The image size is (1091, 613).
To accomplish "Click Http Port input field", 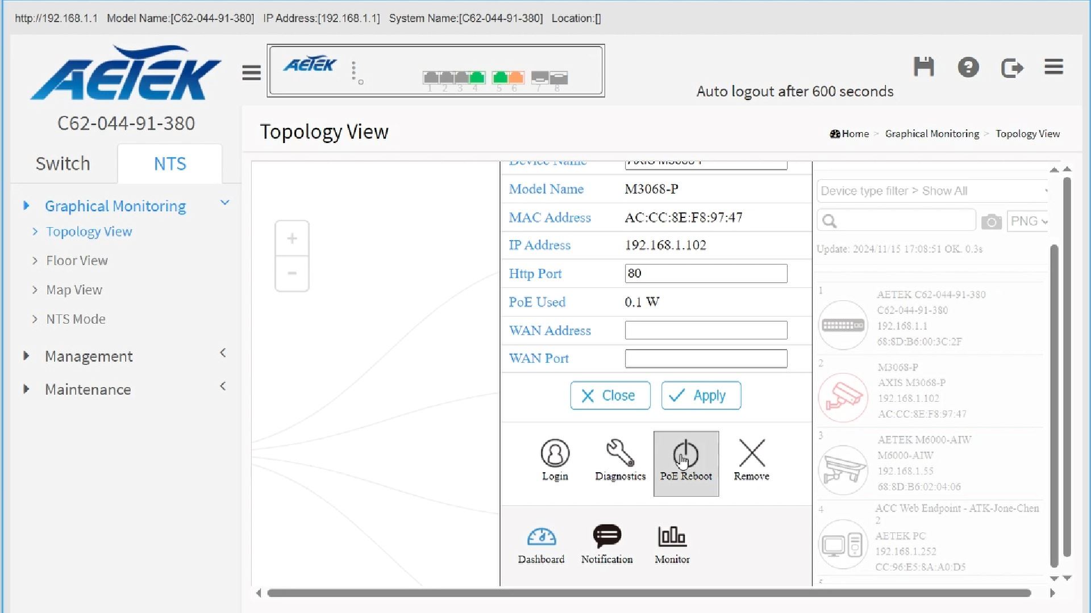I will 705,273.
